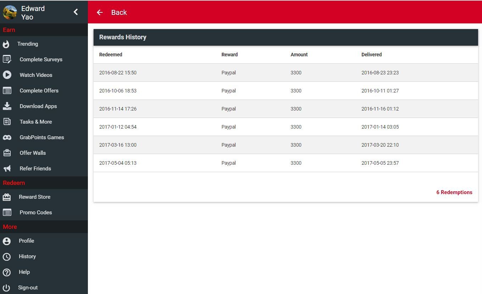Click the Profile person icon
Viewport: 482px width, 294px height.
7,241
